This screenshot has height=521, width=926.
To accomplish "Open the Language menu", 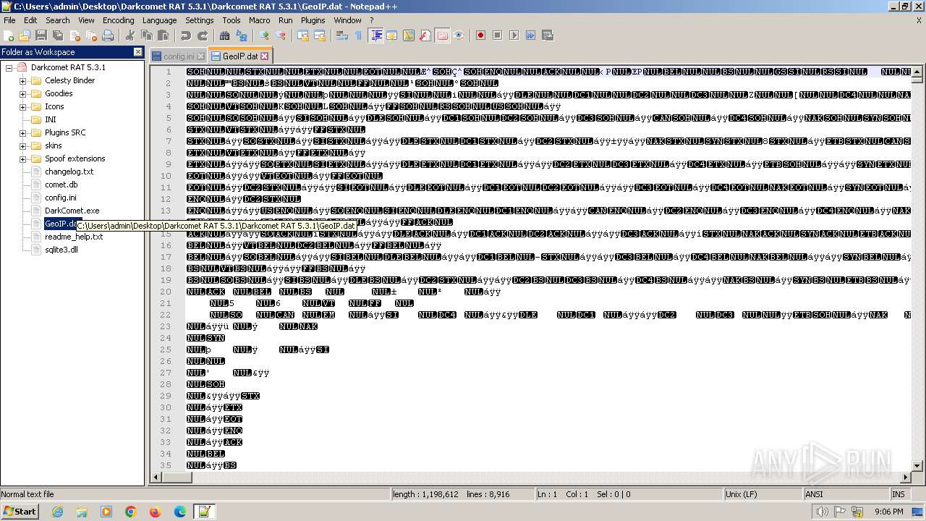I will click(159, 20).
